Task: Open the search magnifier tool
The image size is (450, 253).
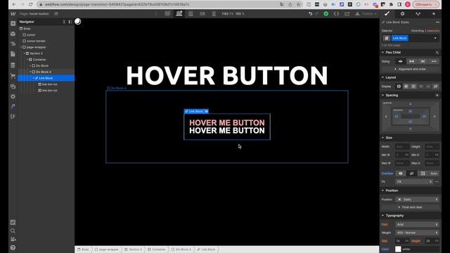Action: click(13, 231)
